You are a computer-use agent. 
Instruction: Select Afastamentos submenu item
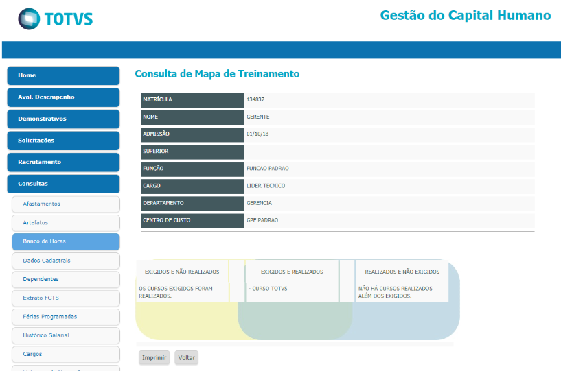pos(66,204)
